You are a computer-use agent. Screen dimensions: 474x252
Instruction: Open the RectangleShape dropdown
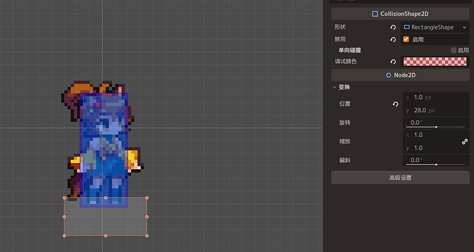(435, 27)
